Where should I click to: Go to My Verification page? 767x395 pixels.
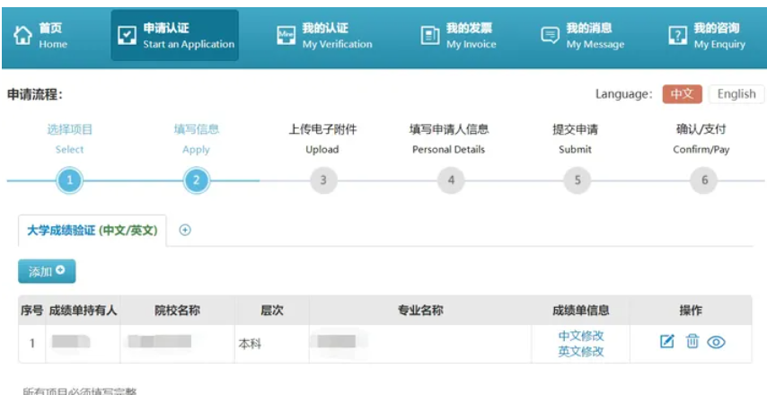pos(323,36)
